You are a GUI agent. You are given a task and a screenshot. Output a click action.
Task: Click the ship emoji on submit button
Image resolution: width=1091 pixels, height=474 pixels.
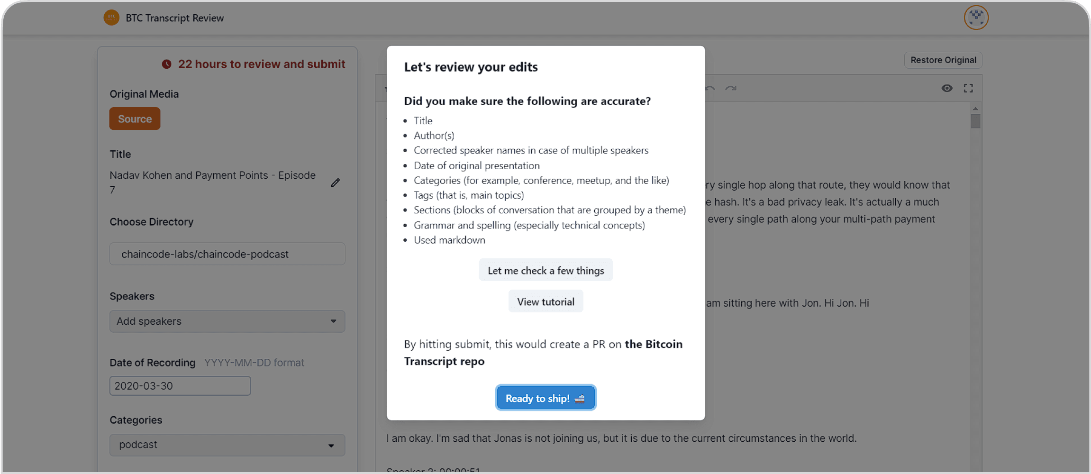coord(580,398)
